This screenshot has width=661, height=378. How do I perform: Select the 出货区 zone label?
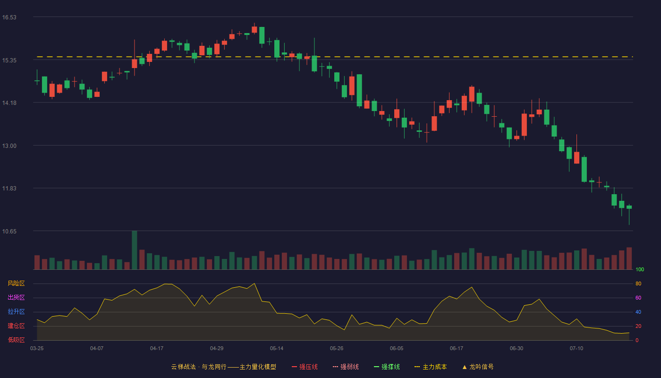[x=16, y=298]
